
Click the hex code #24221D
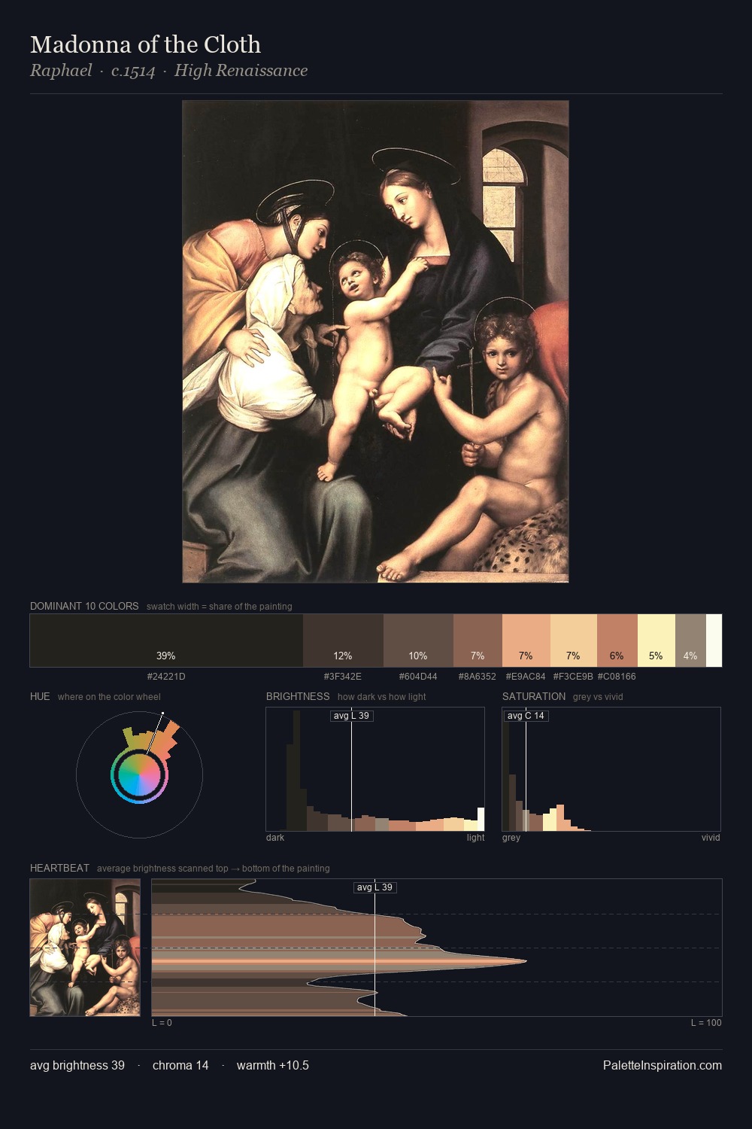[x=166, y=677]
